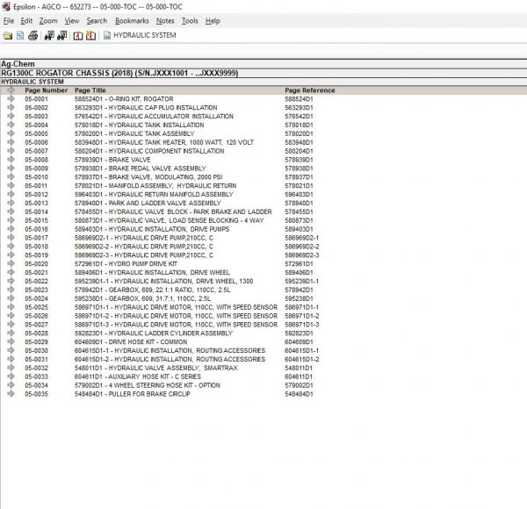Open the Search menu
The width and height of the screenshot is (527, 509).
[97, 21]
